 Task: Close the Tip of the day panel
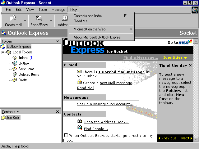point(190,65)
